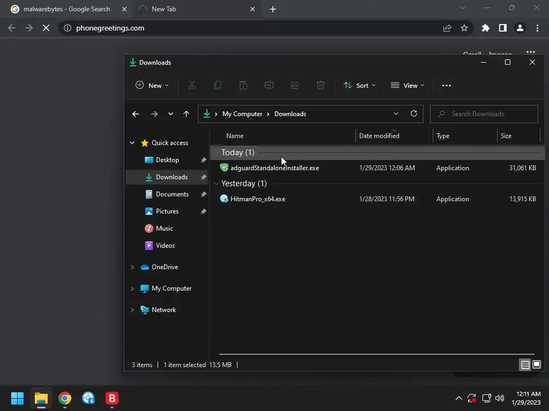549x411 pixels.
Task: Refresh the Downloads folder
Action: tap(413, 113)
